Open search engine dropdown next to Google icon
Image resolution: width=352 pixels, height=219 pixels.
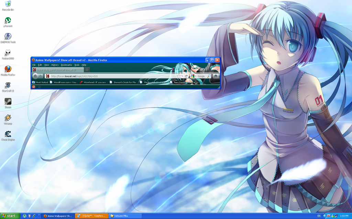[196, 76]
